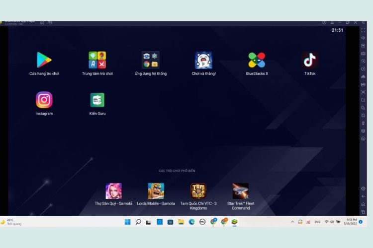Viewport: 373px width, 248px height.
Task: Open the media folder icon in sidebar
Action: click(363, 100)
